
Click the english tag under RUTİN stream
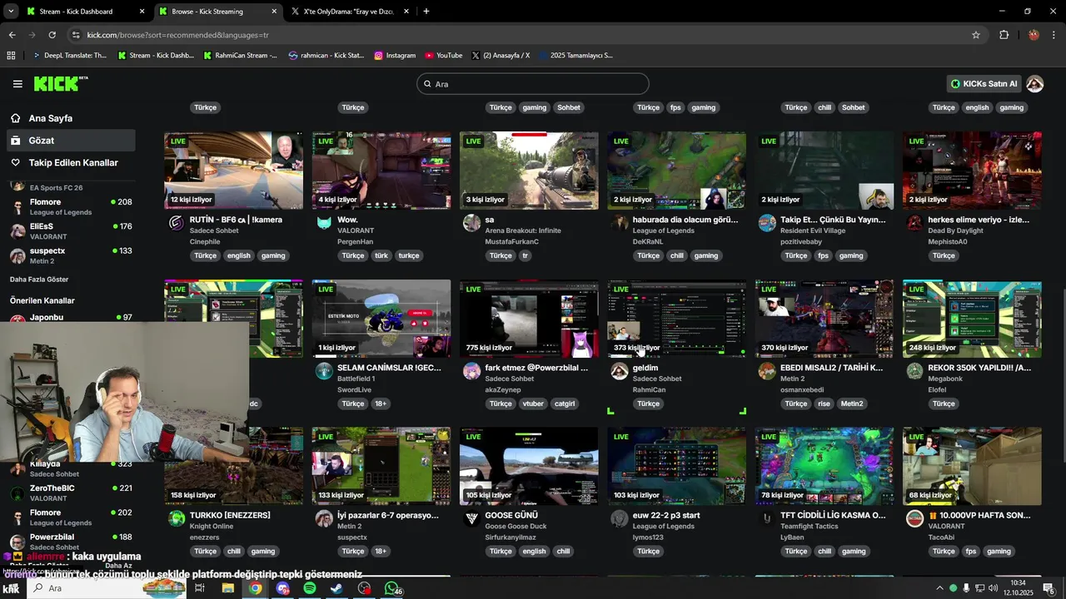(238, 255)
